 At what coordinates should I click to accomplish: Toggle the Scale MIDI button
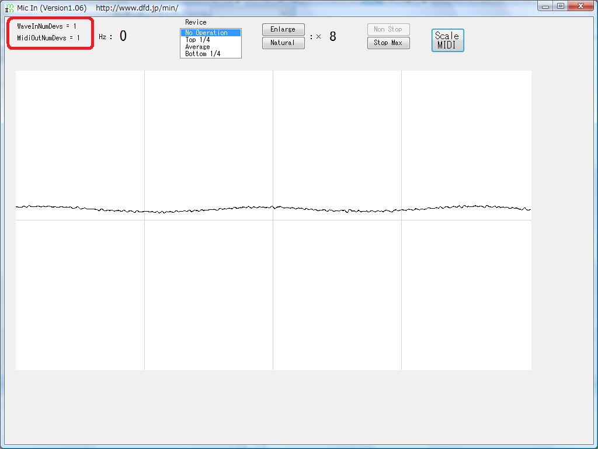447,40
